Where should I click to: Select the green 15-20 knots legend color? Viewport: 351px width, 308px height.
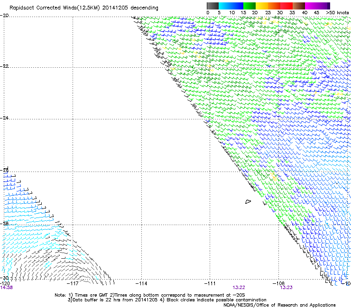tap(249, 6)
